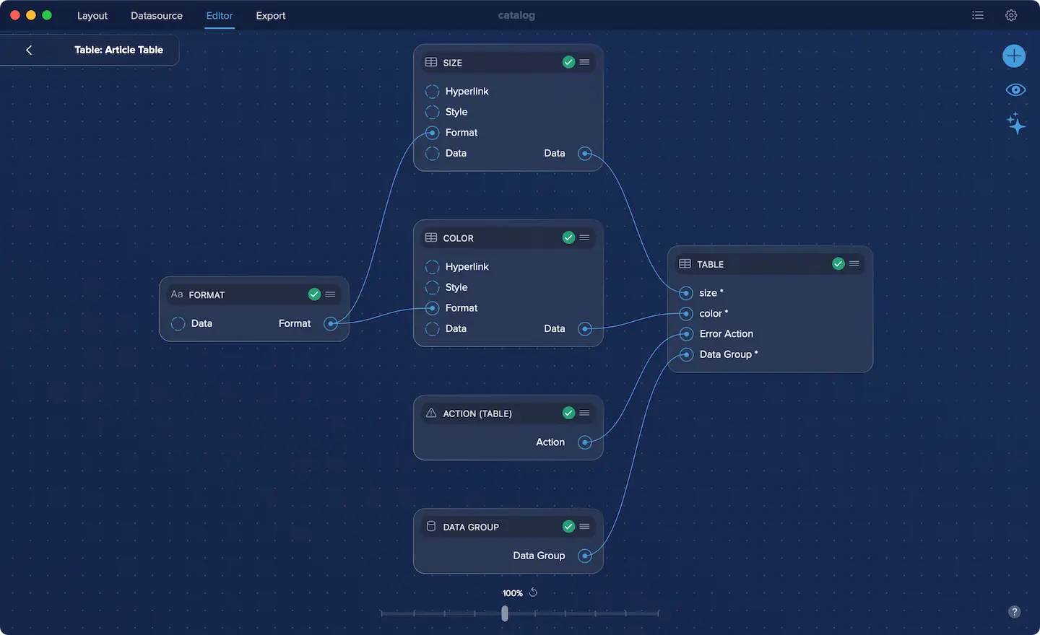
Task: Click the DATA GROUP database icon
Action: [431, 526]
